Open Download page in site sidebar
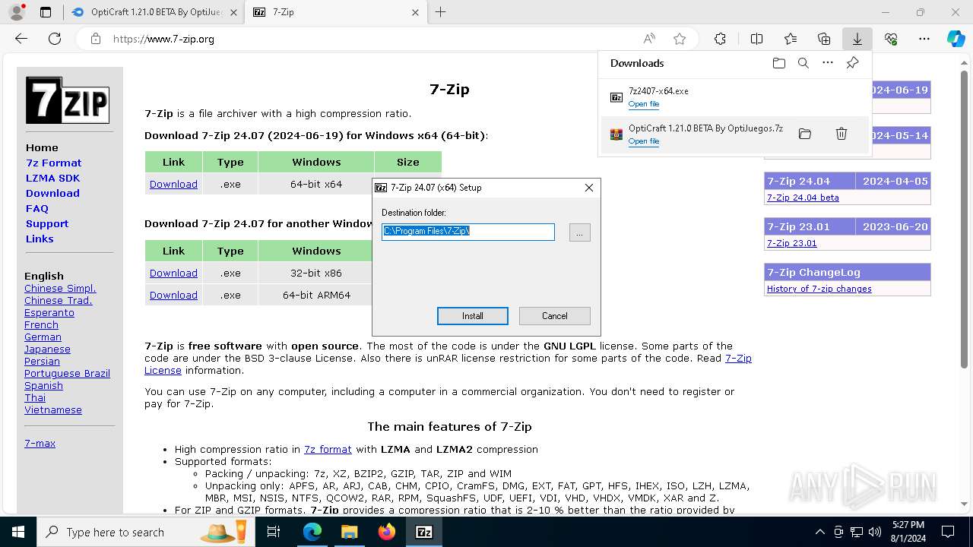 52,193
